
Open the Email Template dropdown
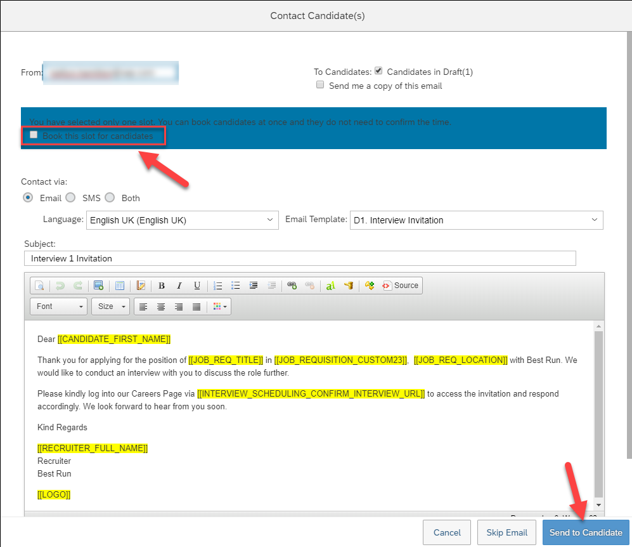(477, 220)
